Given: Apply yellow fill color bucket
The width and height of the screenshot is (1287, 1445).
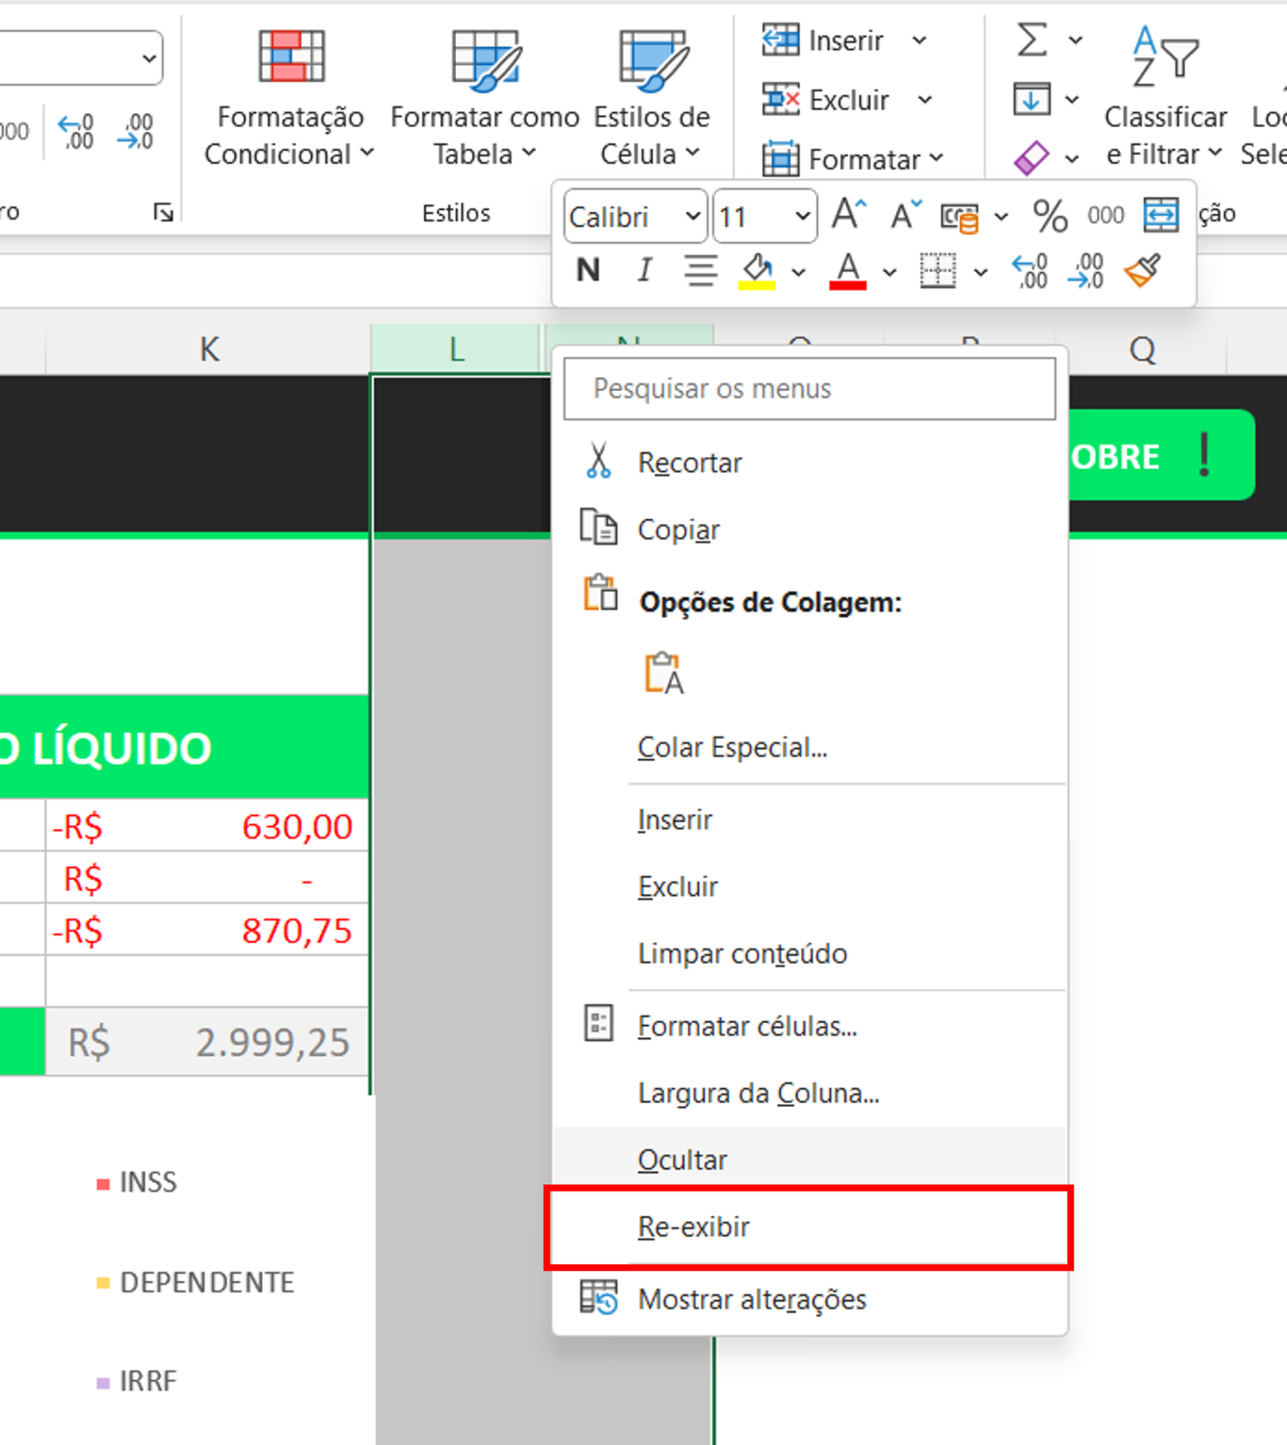Looking at the screenshot, I should coord(757,271).
